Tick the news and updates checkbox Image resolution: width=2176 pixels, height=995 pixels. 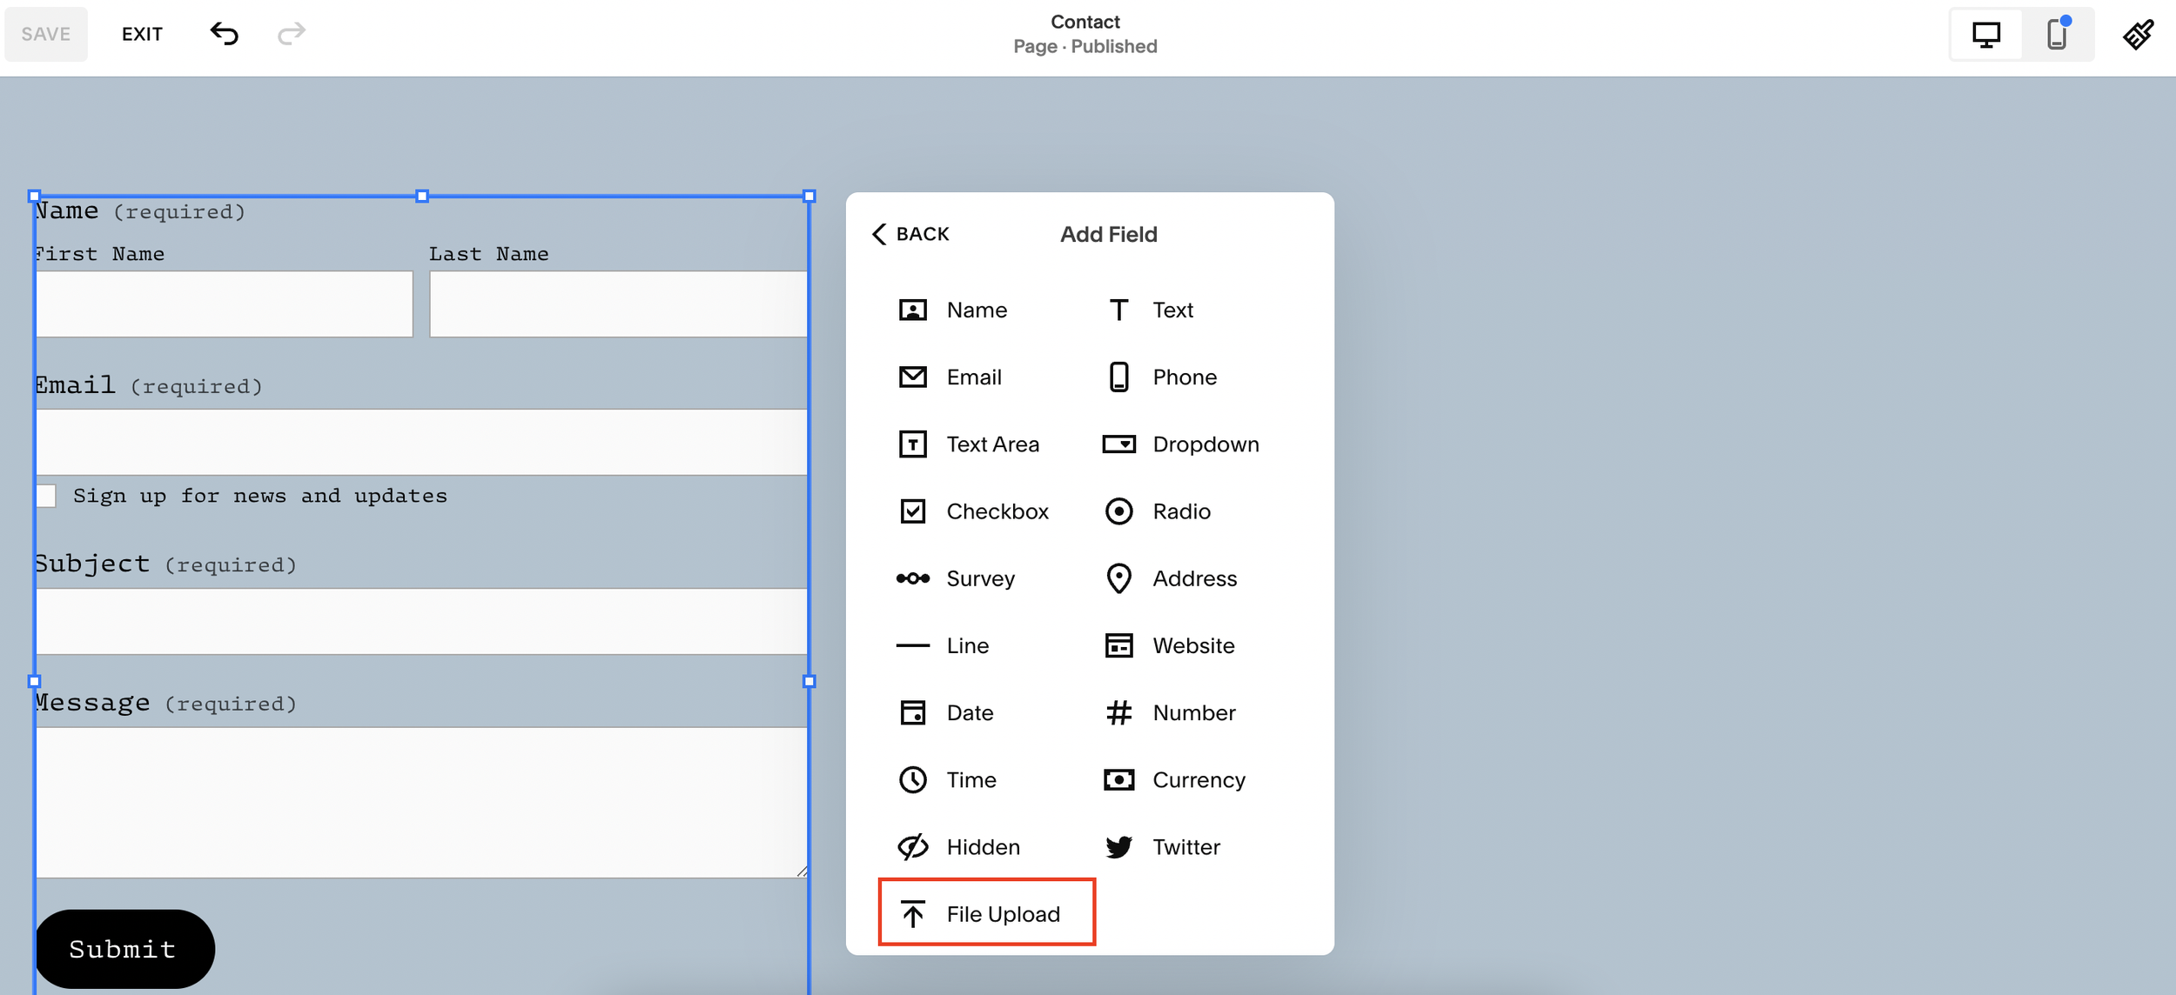46,496
